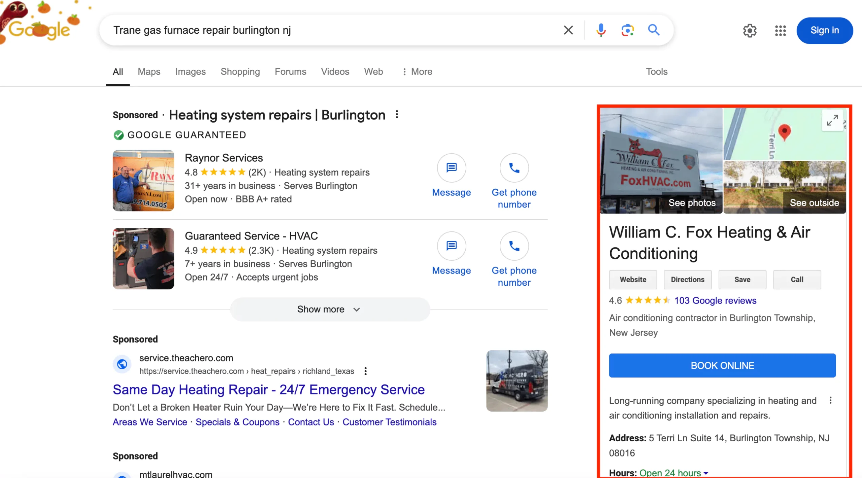Expand the map with the fullscreen arrows icon
The image size is (862, 478).
point(832,120)
